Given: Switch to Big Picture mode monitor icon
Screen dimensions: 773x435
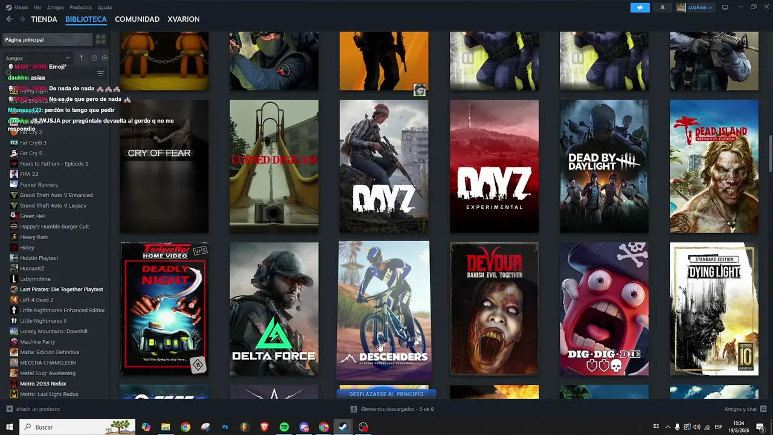Looking at the screenshot, I should pyautogui.click(x=725, y=7).
